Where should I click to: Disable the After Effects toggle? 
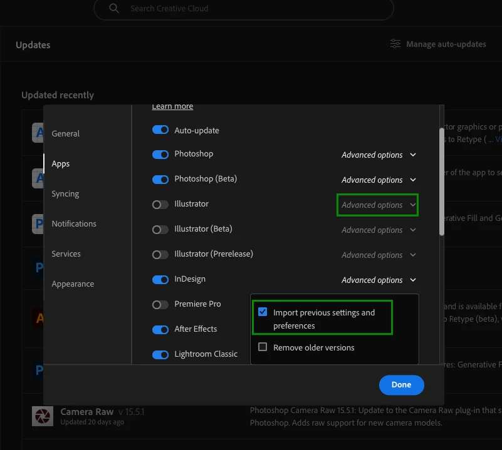point(160,329)
